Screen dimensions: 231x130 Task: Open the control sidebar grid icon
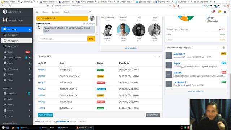tap(225, 12)
